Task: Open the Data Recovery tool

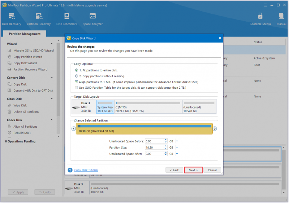Action: (12, 19)
